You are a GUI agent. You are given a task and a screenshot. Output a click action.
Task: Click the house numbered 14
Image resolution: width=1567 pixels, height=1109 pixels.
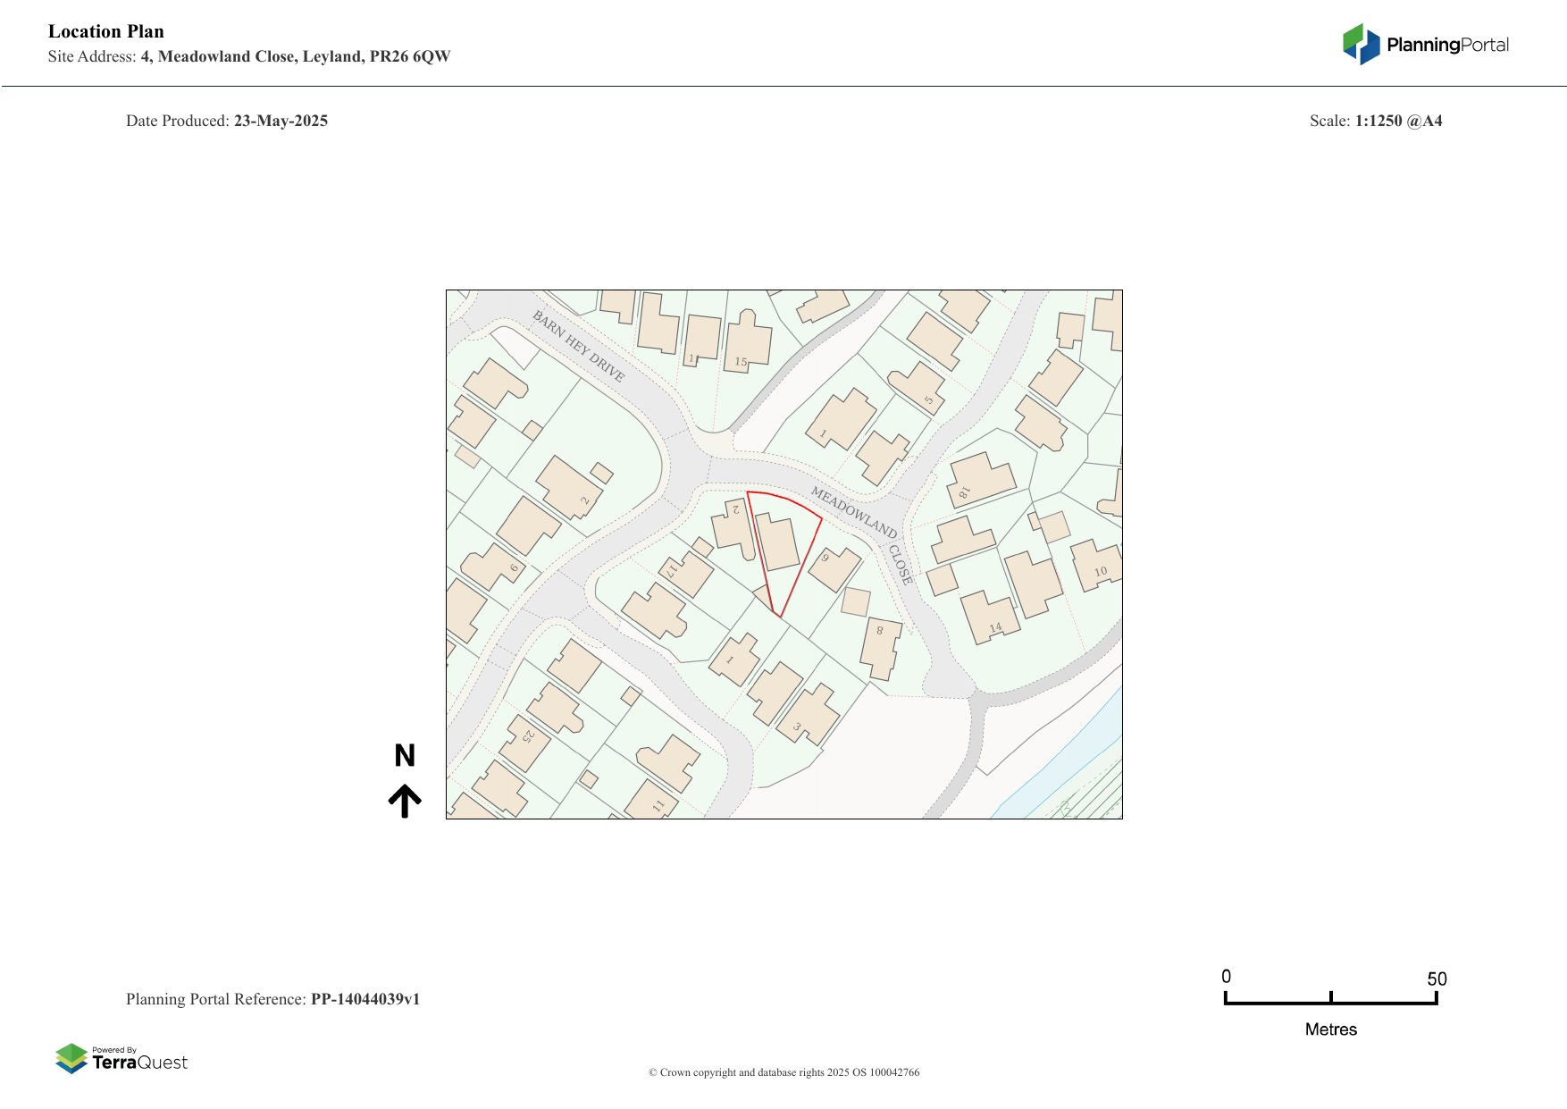click(988, 616)
